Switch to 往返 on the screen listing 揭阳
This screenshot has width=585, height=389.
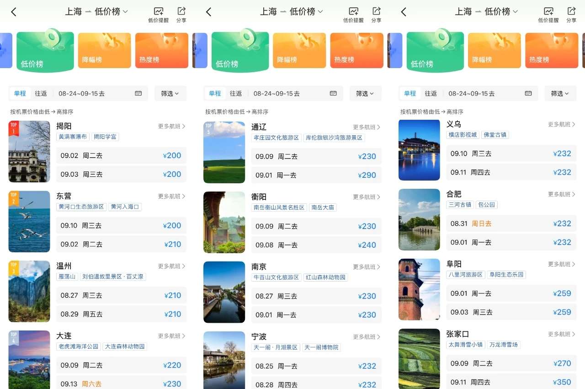[41, 93]
